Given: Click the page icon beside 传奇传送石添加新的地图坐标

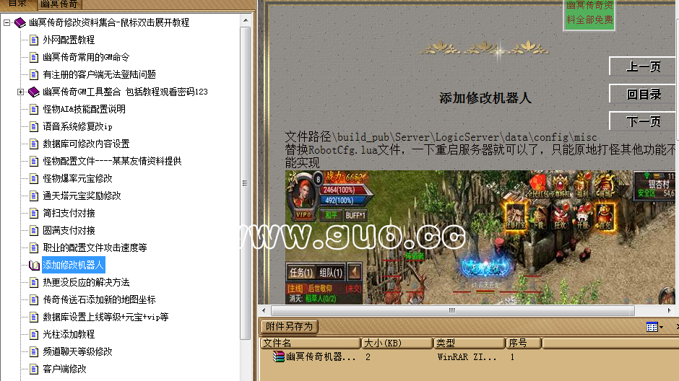Looking at the screenshot, I should [34, 299].
